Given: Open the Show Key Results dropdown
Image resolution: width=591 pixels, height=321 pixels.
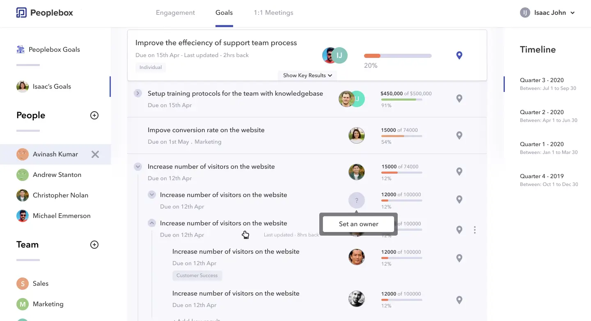Looking at the screenshot, I should (307, 76).
